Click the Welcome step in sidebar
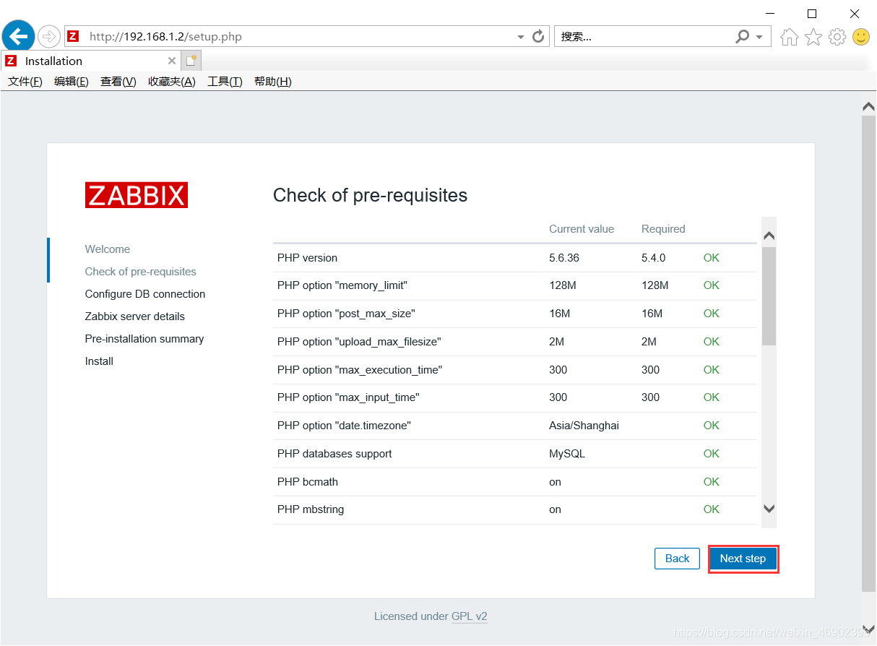Screen dimensions: 877x646 tap(108, 249)
